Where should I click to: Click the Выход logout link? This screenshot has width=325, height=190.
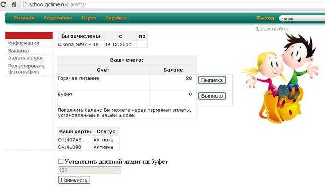point(265,18)
